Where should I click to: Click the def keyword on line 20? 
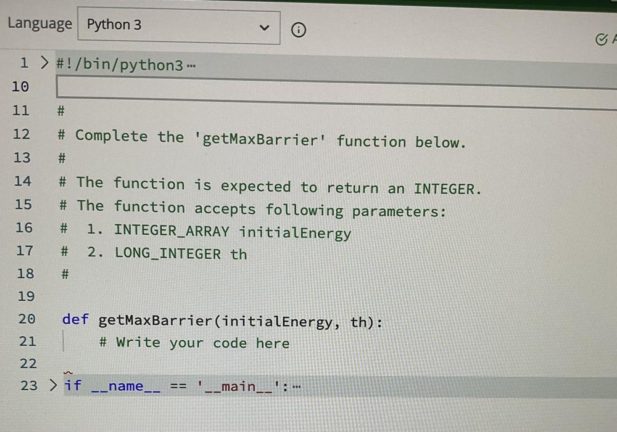pos(75,319)
